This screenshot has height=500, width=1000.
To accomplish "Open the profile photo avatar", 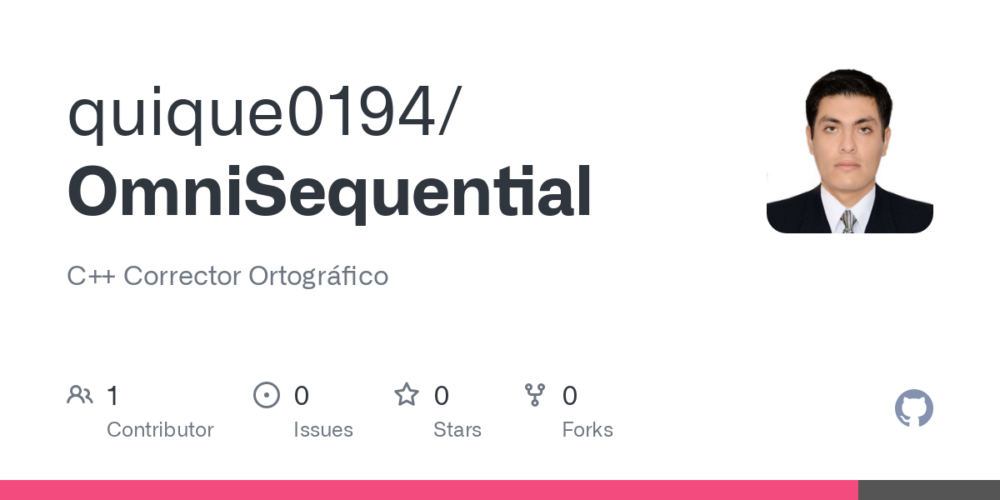I will coord(849,150).
